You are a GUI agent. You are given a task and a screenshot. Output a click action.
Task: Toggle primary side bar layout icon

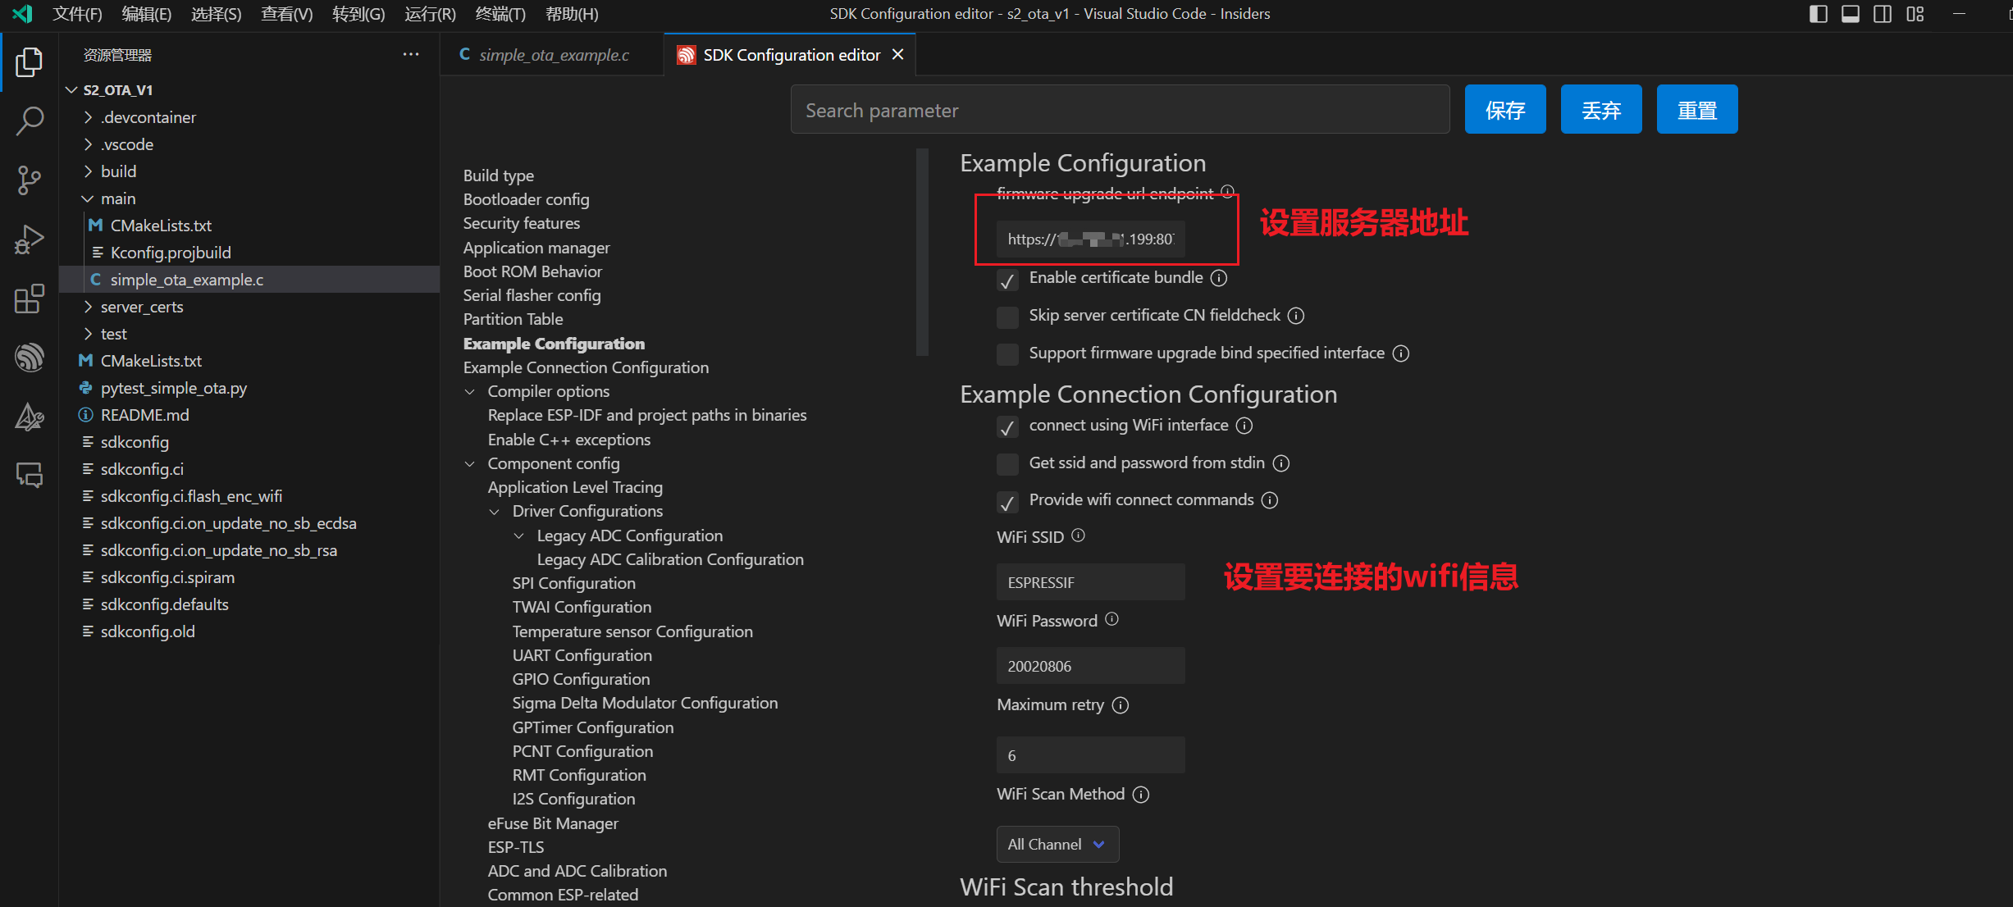[1818, 14]
